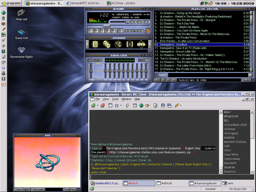Toggle crossfade button in Winamp
Screen dimensions: 256x192
pos(134,31)
